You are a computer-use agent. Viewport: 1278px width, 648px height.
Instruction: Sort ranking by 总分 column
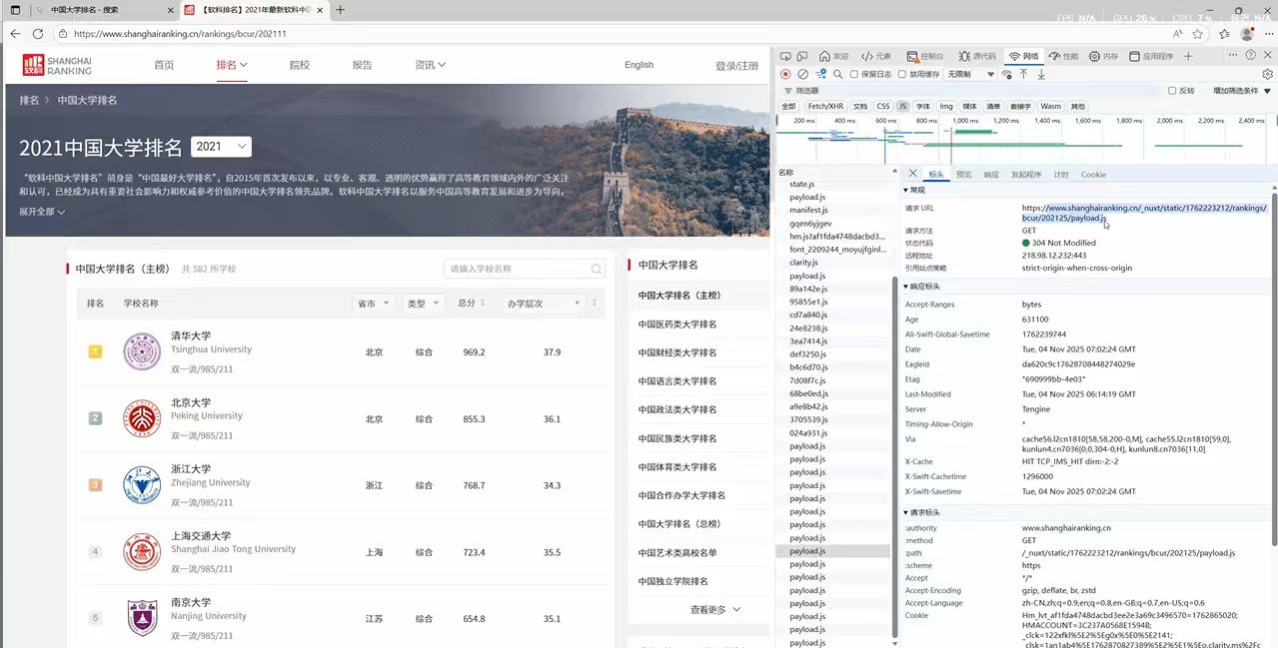[472, 304]
